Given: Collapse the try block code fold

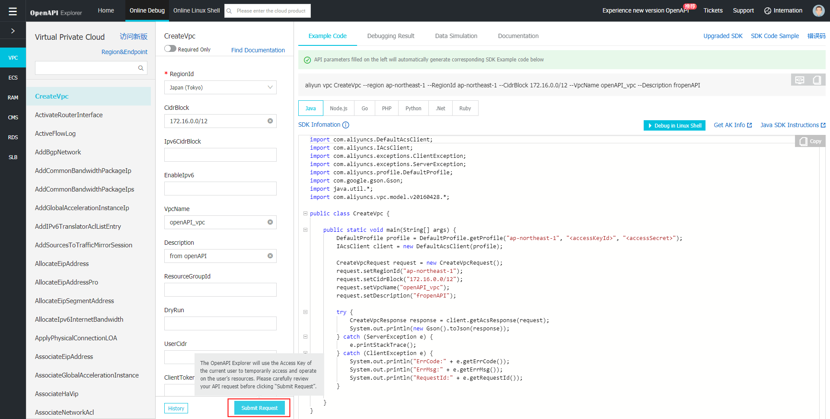Looking at the screenshot, I should 305,312.
